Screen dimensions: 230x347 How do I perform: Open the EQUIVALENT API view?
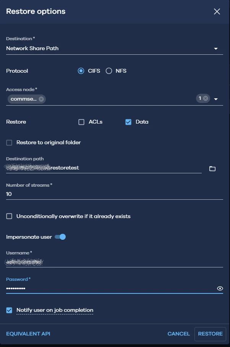click(x=28, y=334)
